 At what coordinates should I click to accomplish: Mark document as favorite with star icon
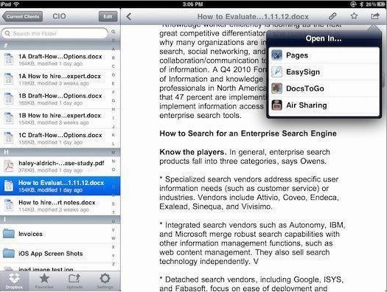354,16
